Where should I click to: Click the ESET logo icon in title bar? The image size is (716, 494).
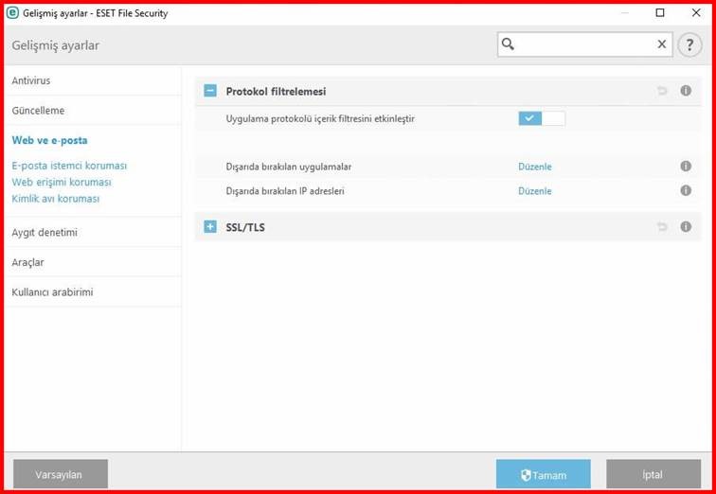tap(13, 13)
